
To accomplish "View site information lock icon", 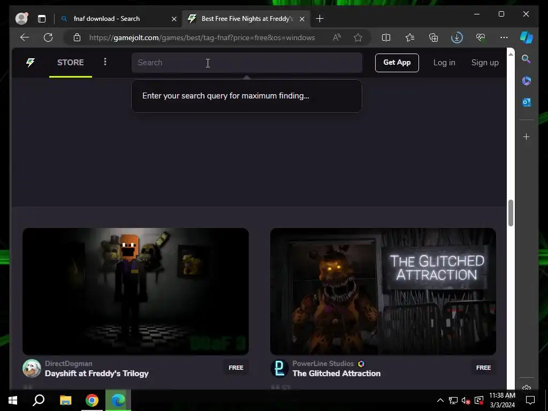I will pyautogui.click(x=77, y=37).
